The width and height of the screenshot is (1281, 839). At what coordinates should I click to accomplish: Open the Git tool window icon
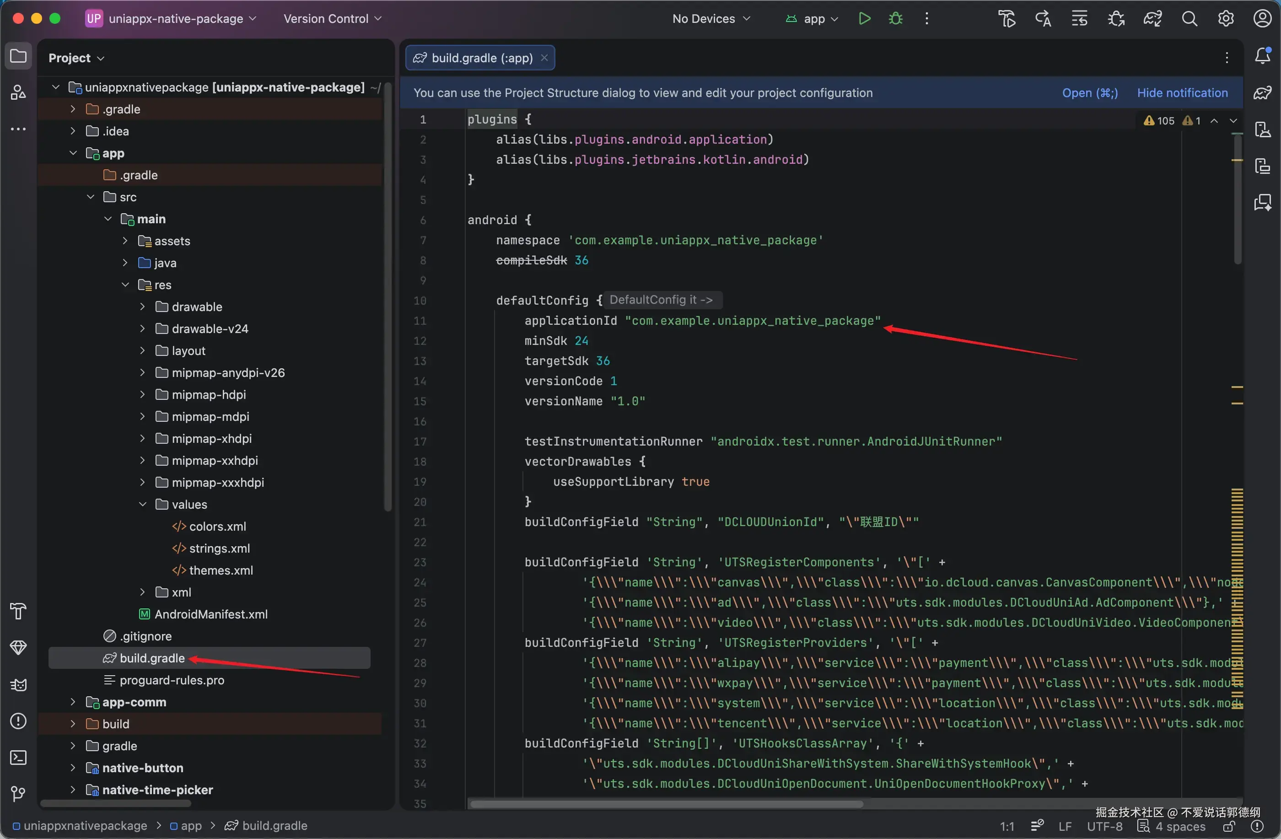click(18, 794)
